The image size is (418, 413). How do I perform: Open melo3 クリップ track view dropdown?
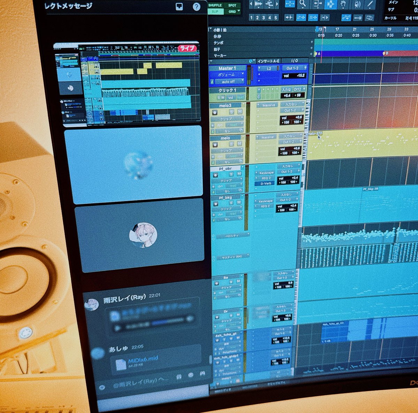226,119
